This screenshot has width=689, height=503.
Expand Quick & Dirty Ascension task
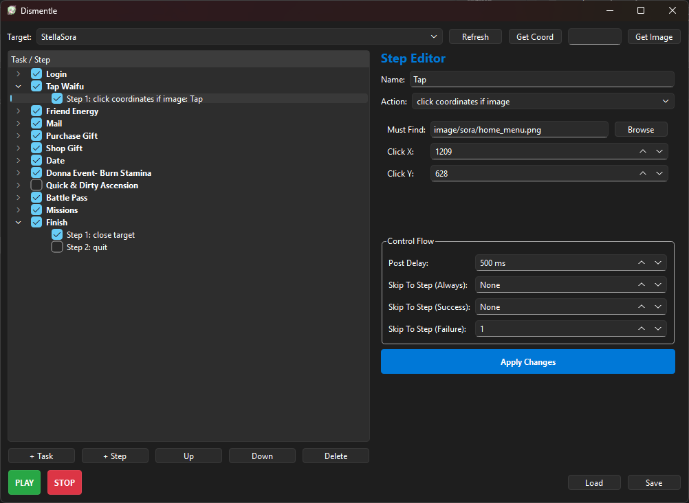coord(19,185)
